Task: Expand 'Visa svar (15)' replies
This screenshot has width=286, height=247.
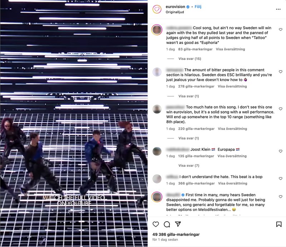Action: (190, 59)
